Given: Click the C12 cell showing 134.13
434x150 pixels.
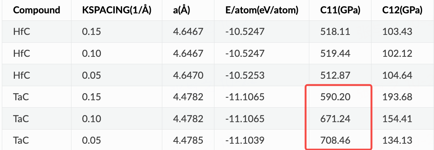Looking at the screenshot, I should (x=397, y=141).
